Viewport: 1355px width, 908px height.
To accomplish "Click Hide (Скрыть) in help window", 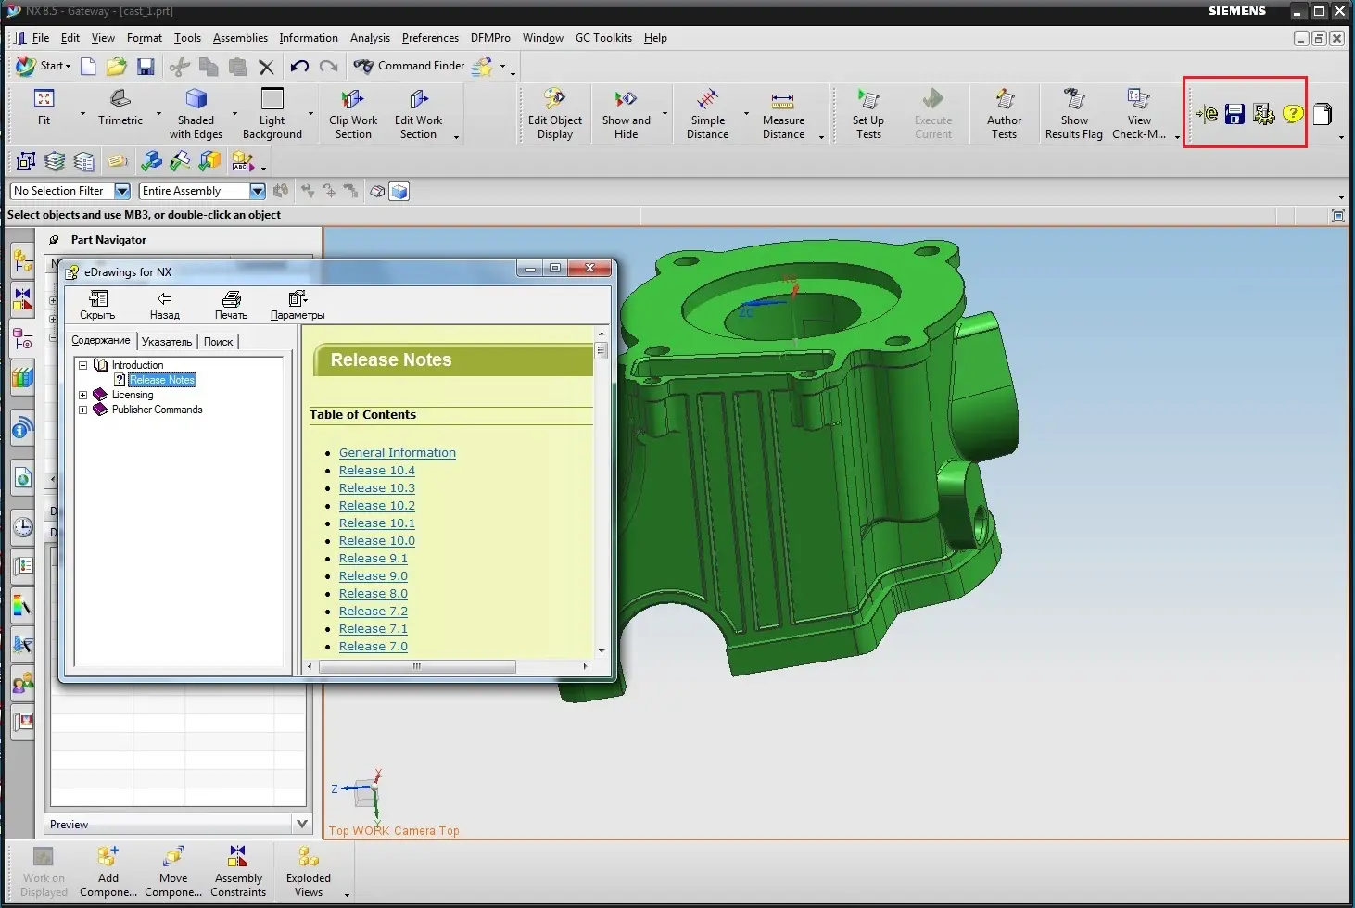I will (97, 305).
